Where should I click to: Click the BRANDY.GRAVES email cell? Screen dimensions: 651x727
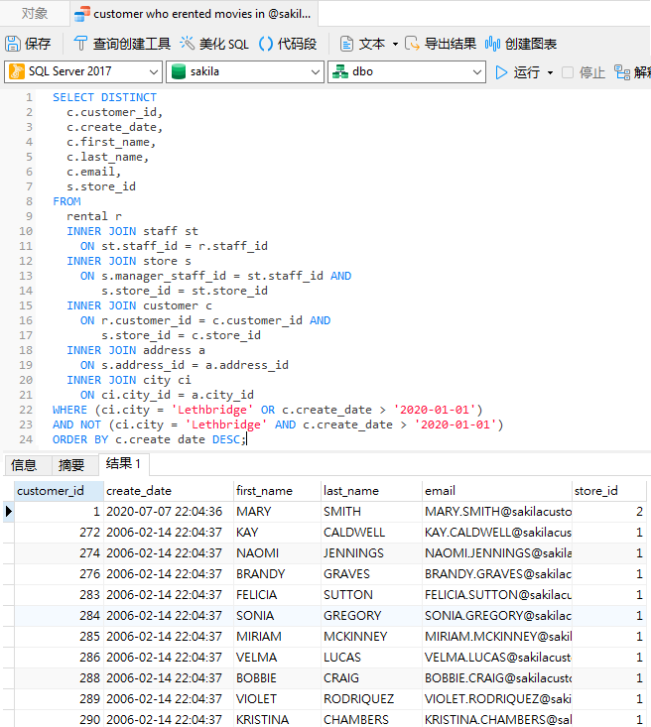click(x=497, y=574)
